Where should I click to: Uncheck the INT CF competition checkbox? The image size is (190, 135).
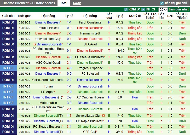click(x=143, y=9)
